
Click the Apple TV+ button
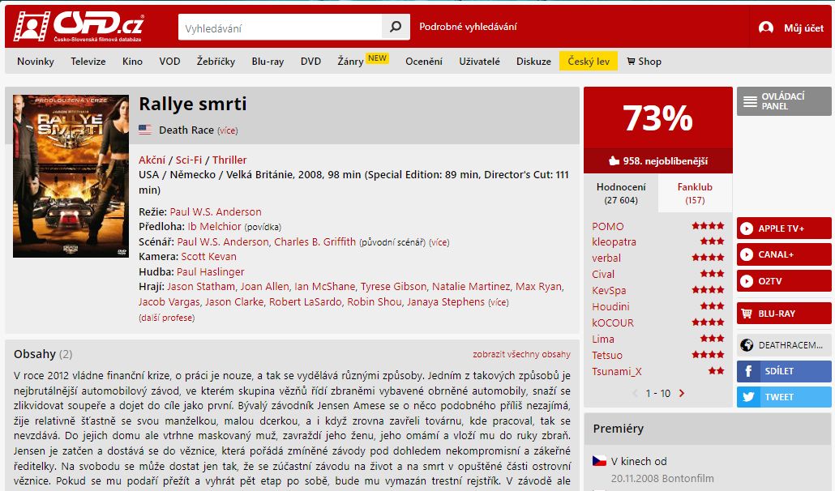[x=784, y=228]
